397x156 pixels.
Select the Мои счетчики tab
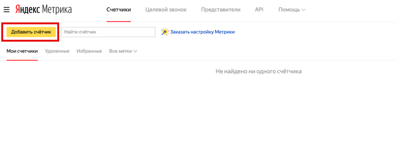(x=22, y=51)
